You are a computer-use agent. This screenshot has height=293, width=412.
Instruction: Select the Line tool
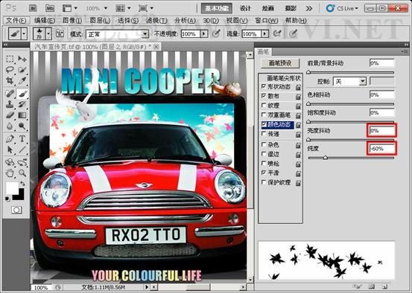(x=22, y=149)
